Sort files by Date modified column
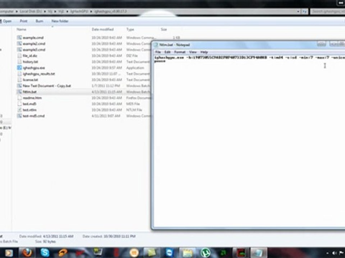Viewport: 345px width, 258px height. point(103,29)
